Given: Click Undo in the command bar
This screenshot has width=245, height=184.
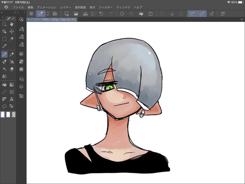Looking at the screenshot, I should (101, 14).
